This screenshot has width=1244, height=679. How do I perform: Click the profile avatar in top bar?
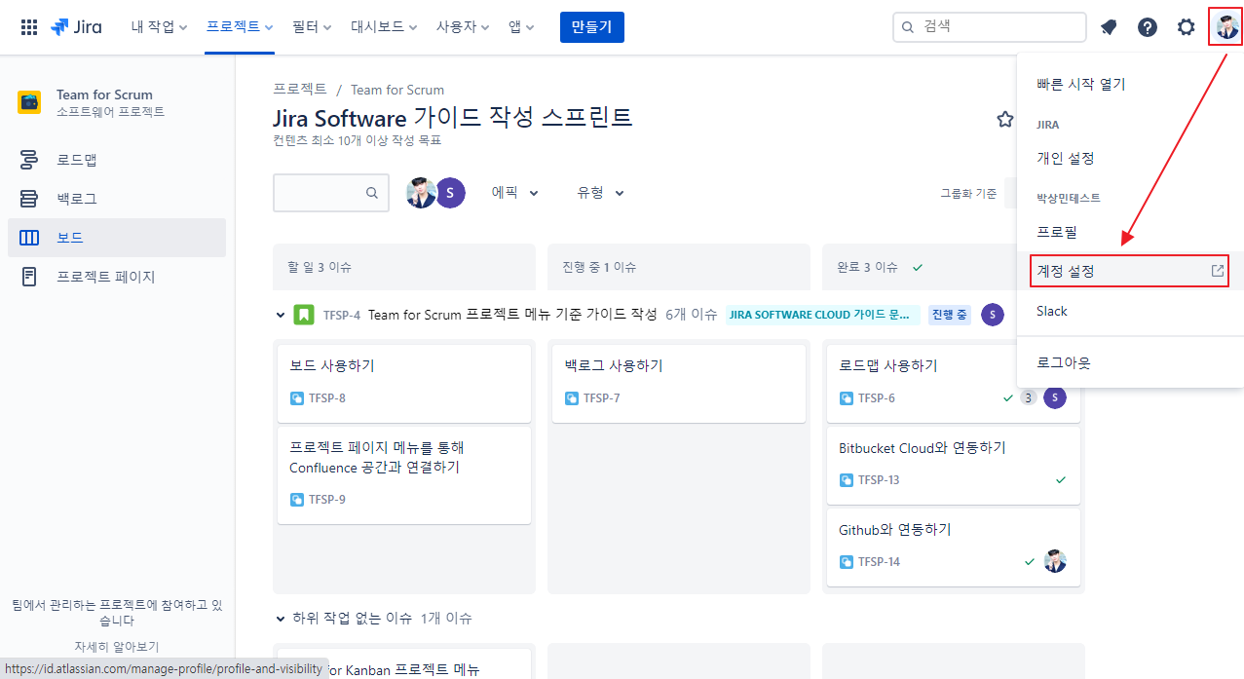click(x=1226, y=26)
